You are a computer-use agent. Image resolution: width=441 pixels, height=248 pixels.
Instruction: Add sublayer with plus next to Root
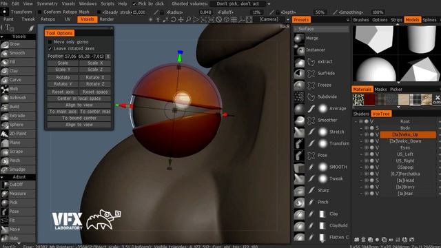[x=440, y=121]
